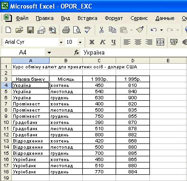Open the Paste options dropdown arrow

(x=131, y=30)
